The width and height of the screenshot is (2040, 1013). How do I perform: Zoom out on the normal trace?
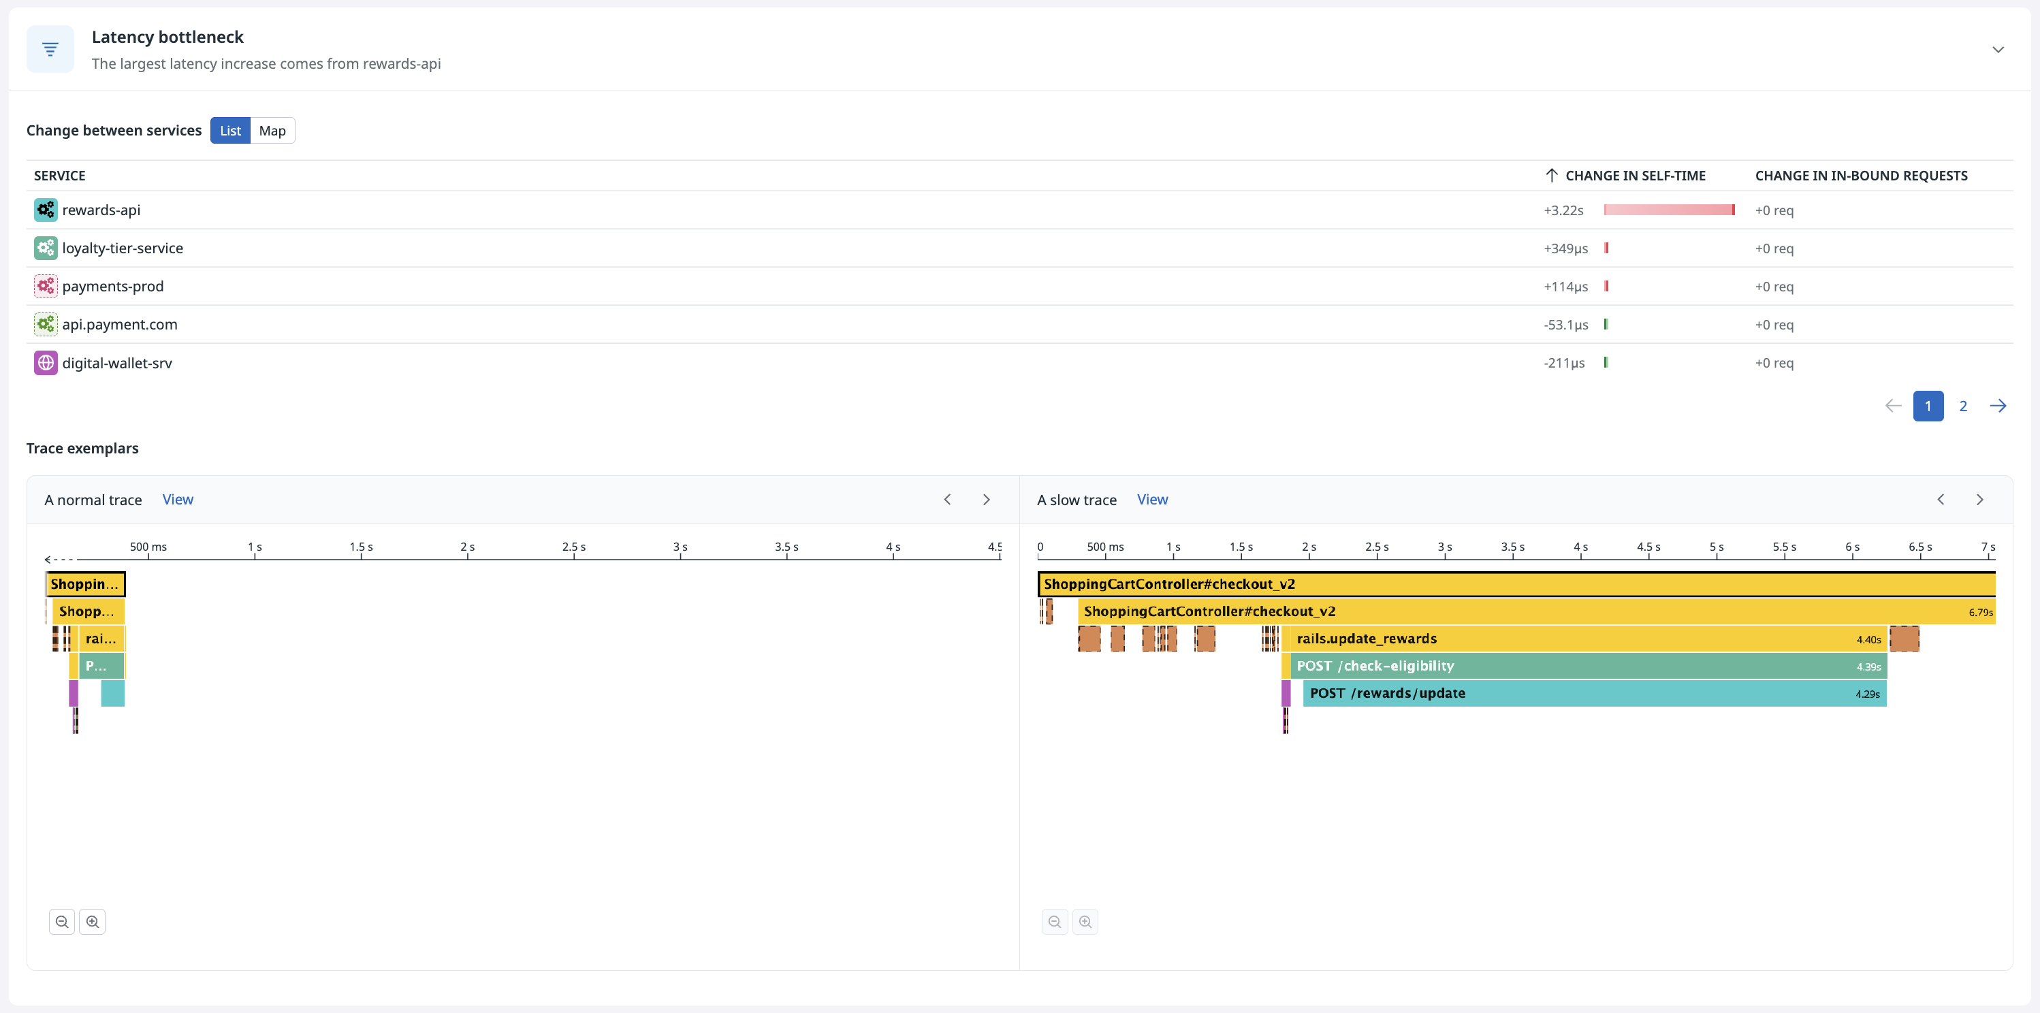[x=62, y=922]
